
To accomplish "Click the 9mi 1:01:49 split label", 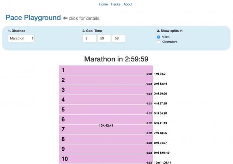I will pyautogui.click(x=162, y=153).
